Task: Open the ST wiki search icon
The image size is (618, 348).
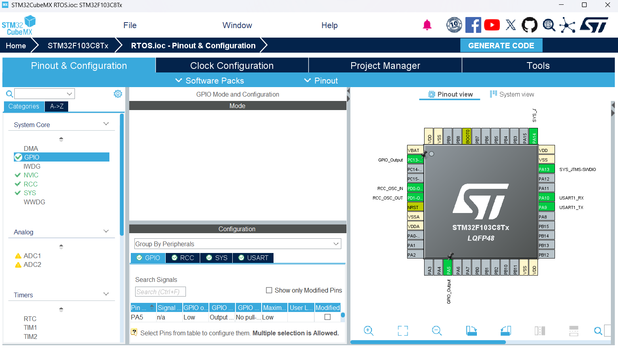Action: (x=549, y=25)
